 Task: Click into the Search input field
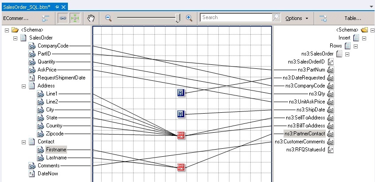pyautogui.click(x=236, y=17)
